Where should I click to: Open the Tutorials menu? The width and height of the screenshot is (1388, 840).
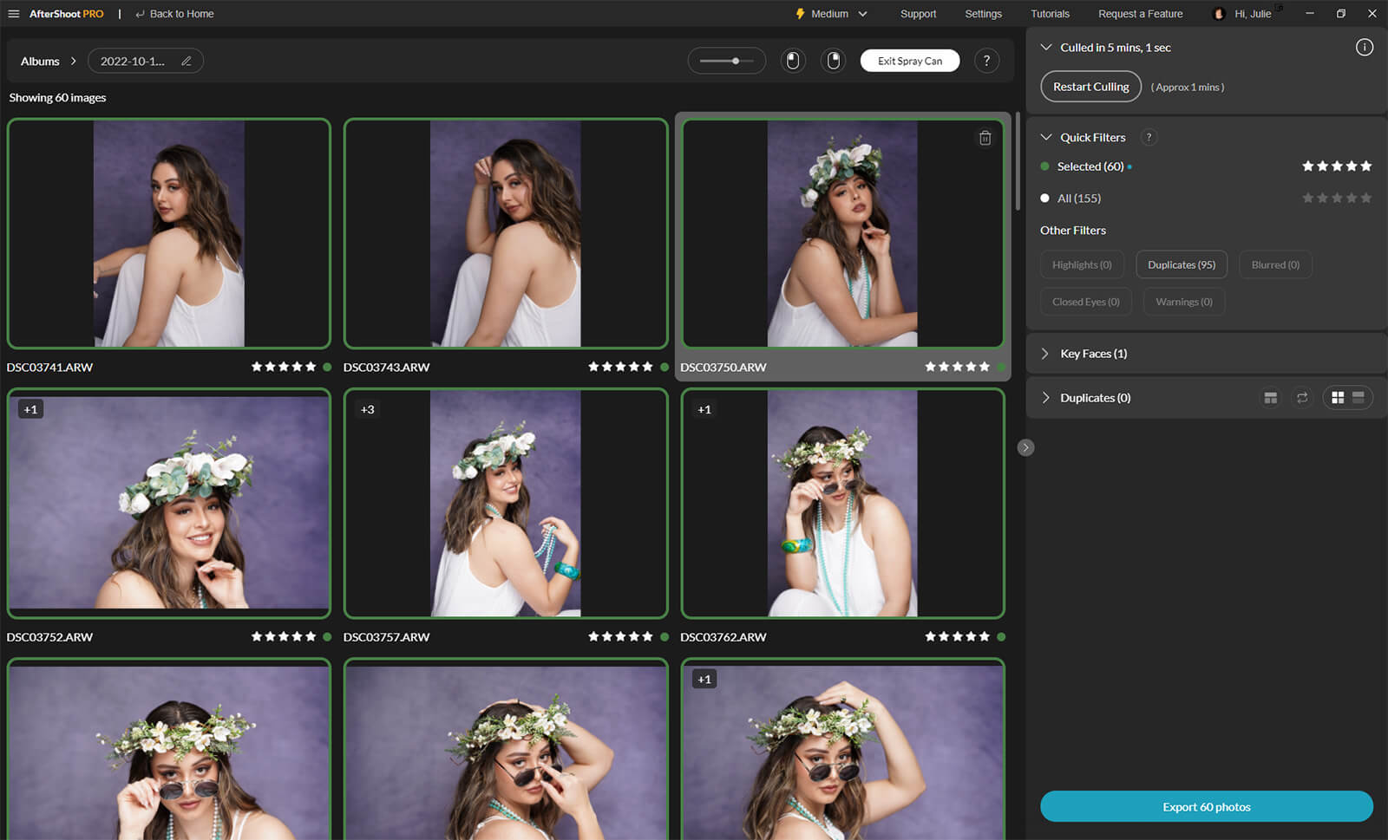(1050, 14)
